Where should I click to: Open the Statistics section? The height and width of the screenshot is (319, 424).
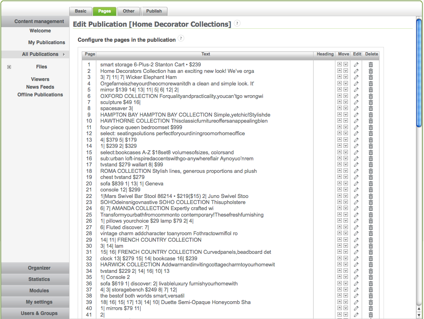(39, 279)
